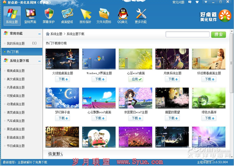Open the title bar dropdown menu arrow
This screenshot has height=166, width=234.
[x=206, y=2]
